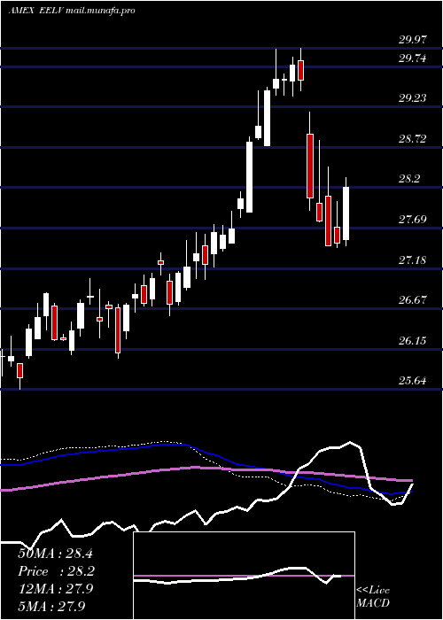The width and height of the screenshot is (443, 620).
Task: Click the 27.18 price axis label
Action: point(413,260)
